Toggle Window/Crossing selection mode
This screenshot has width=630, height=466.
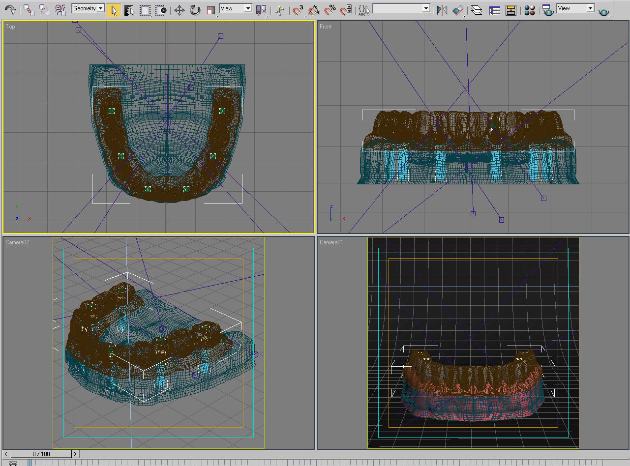click(x=161, y=10)
